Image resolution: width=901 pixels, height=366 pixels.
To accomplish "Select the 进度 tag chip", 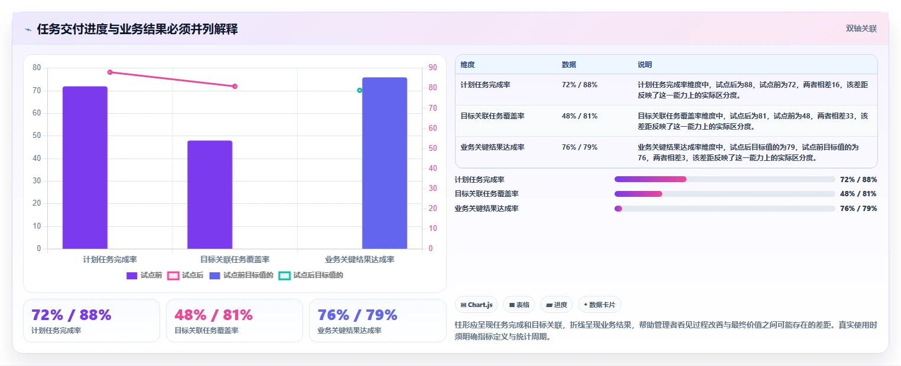I will point(557,305).
